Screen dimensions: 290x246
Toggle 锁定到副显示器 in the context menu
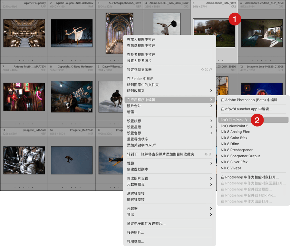coord(139,70)
